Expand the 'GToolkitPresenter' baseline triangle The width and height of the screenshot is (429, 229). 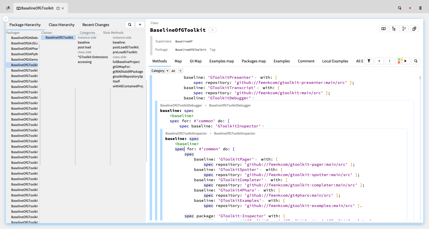pyautogui.click(x=255, y=78)
